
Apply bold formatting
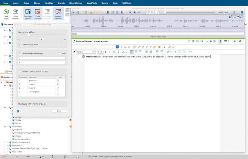click(106, 52)
